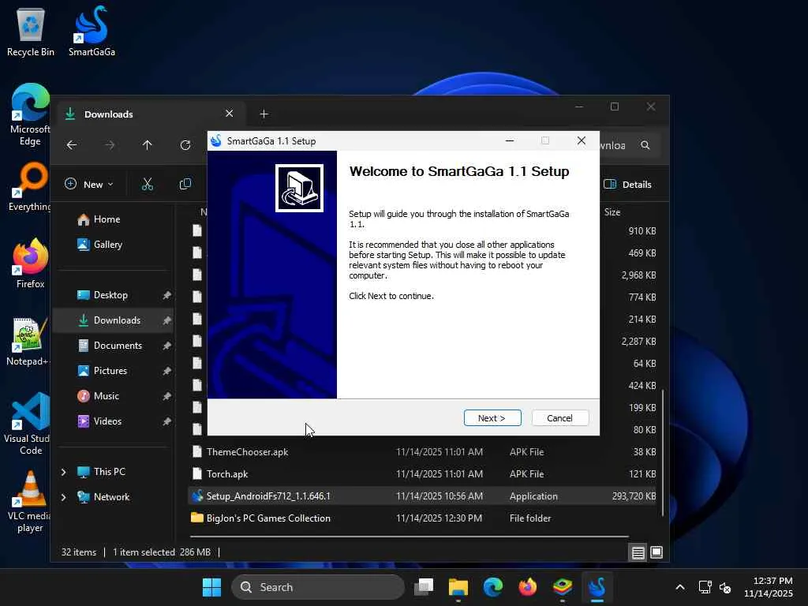Click the Explorer search magnifier icon
This screenshot has width=808, height=606.
(645, 145)
